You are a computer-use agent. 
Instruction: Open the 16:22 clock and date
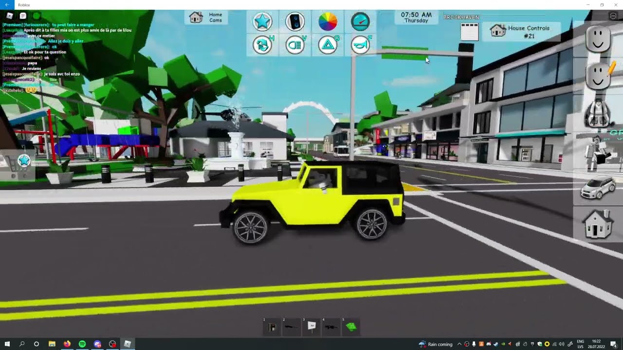(597, 344)
